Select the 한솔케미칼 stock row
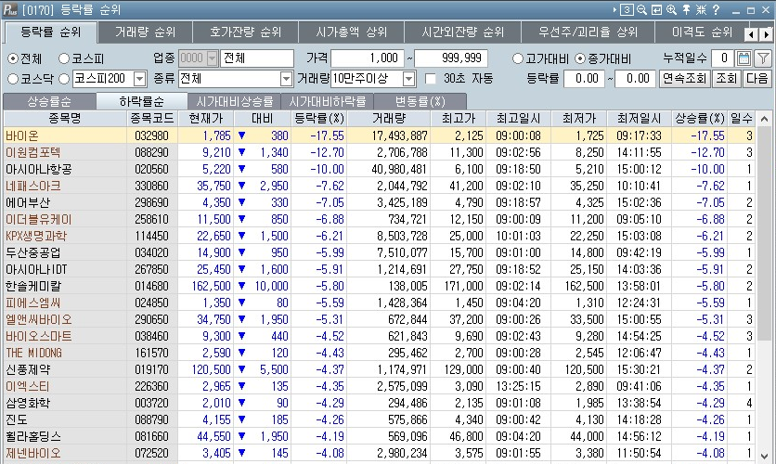This screenshot has height=464, width=776. pos(379,286)
